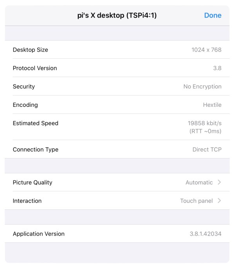Tap the Hextile encoding value
Image resolution: width=235 pixels, height=270 pixels.
click(x=212, y=105)
